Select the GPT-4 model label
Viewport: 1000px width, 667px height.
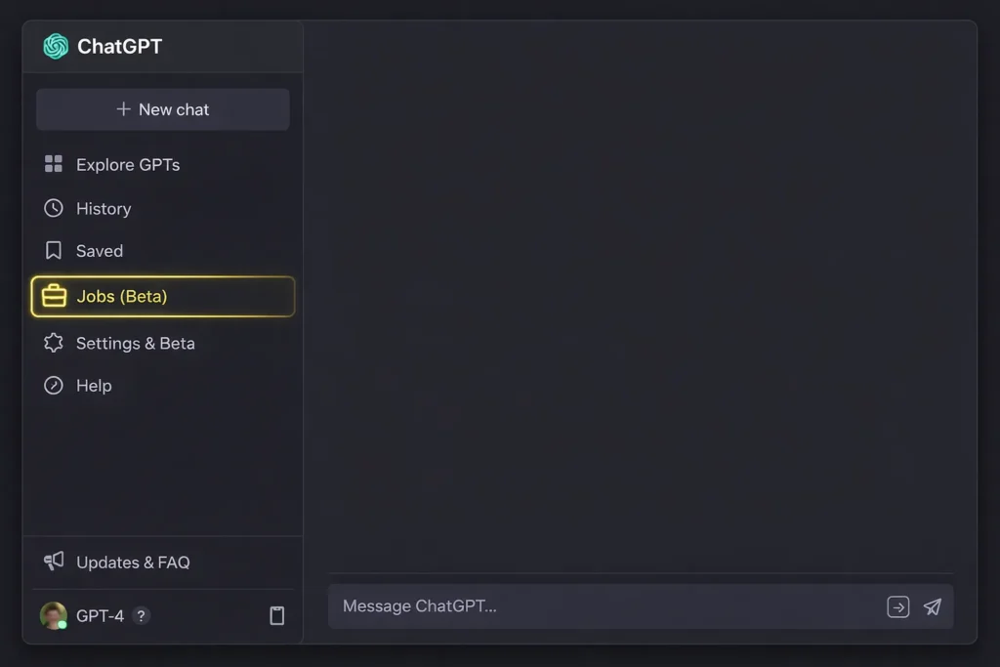pos(100,616)
